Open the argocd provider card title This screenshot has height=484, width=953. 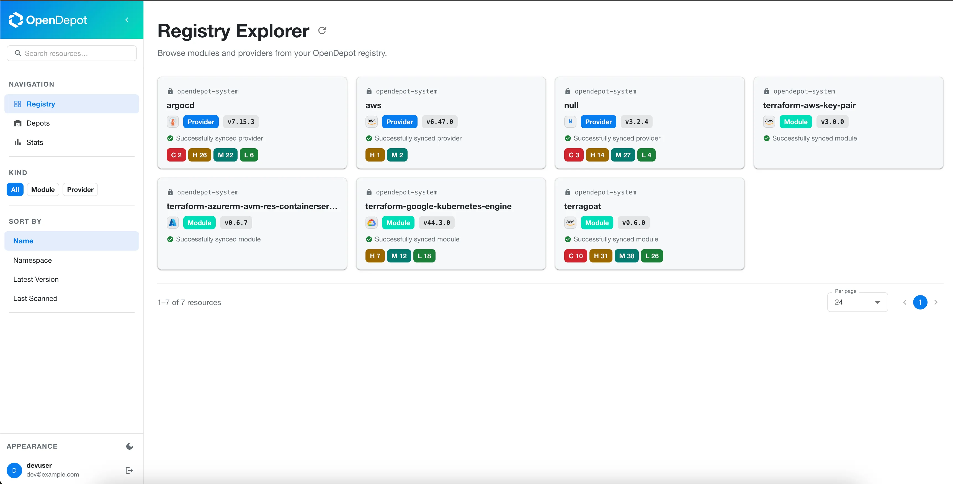181,105
